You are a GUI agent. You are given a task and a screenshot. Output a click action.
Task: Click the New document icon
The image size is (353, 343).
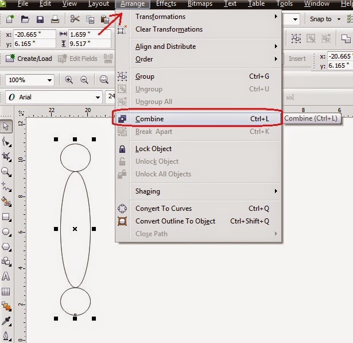tap(10, 19)
